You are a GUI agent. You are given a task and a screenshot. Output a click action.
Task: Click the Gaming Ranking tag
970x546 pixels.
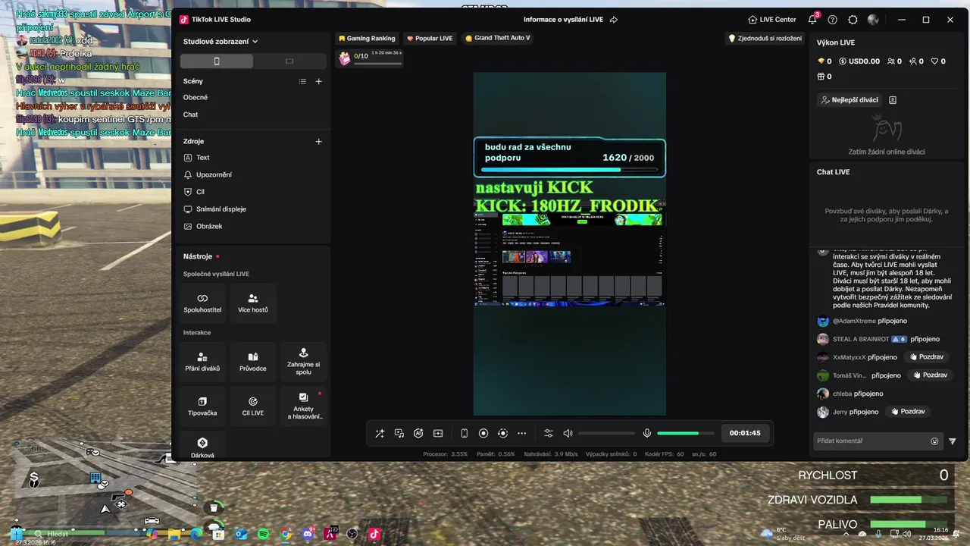(367, 38)
